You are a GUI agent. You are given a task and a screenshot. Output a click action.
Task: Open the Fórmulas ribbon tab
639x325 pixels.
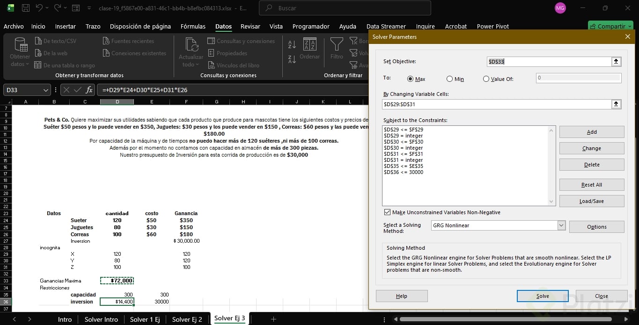click(193, 26)
